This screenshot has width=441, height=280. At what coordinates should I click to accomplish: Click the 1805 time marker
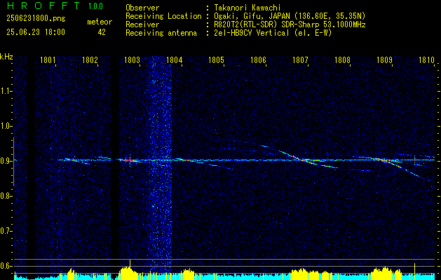(216, 59)
